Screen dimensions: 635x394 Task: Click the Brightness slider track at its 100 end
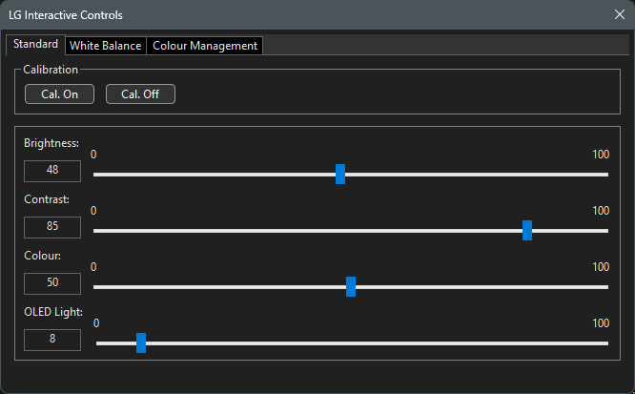[605, 175]
